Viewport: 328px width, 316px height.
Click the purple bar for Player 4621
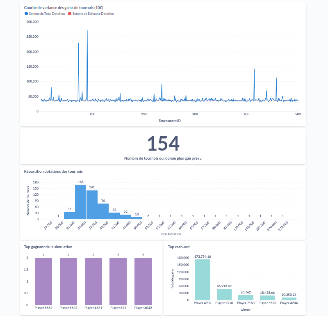[93, 281]
